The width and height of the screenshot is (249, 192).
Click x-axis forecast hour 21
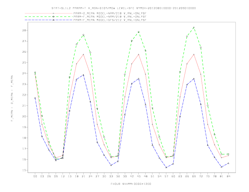point(83,176)
